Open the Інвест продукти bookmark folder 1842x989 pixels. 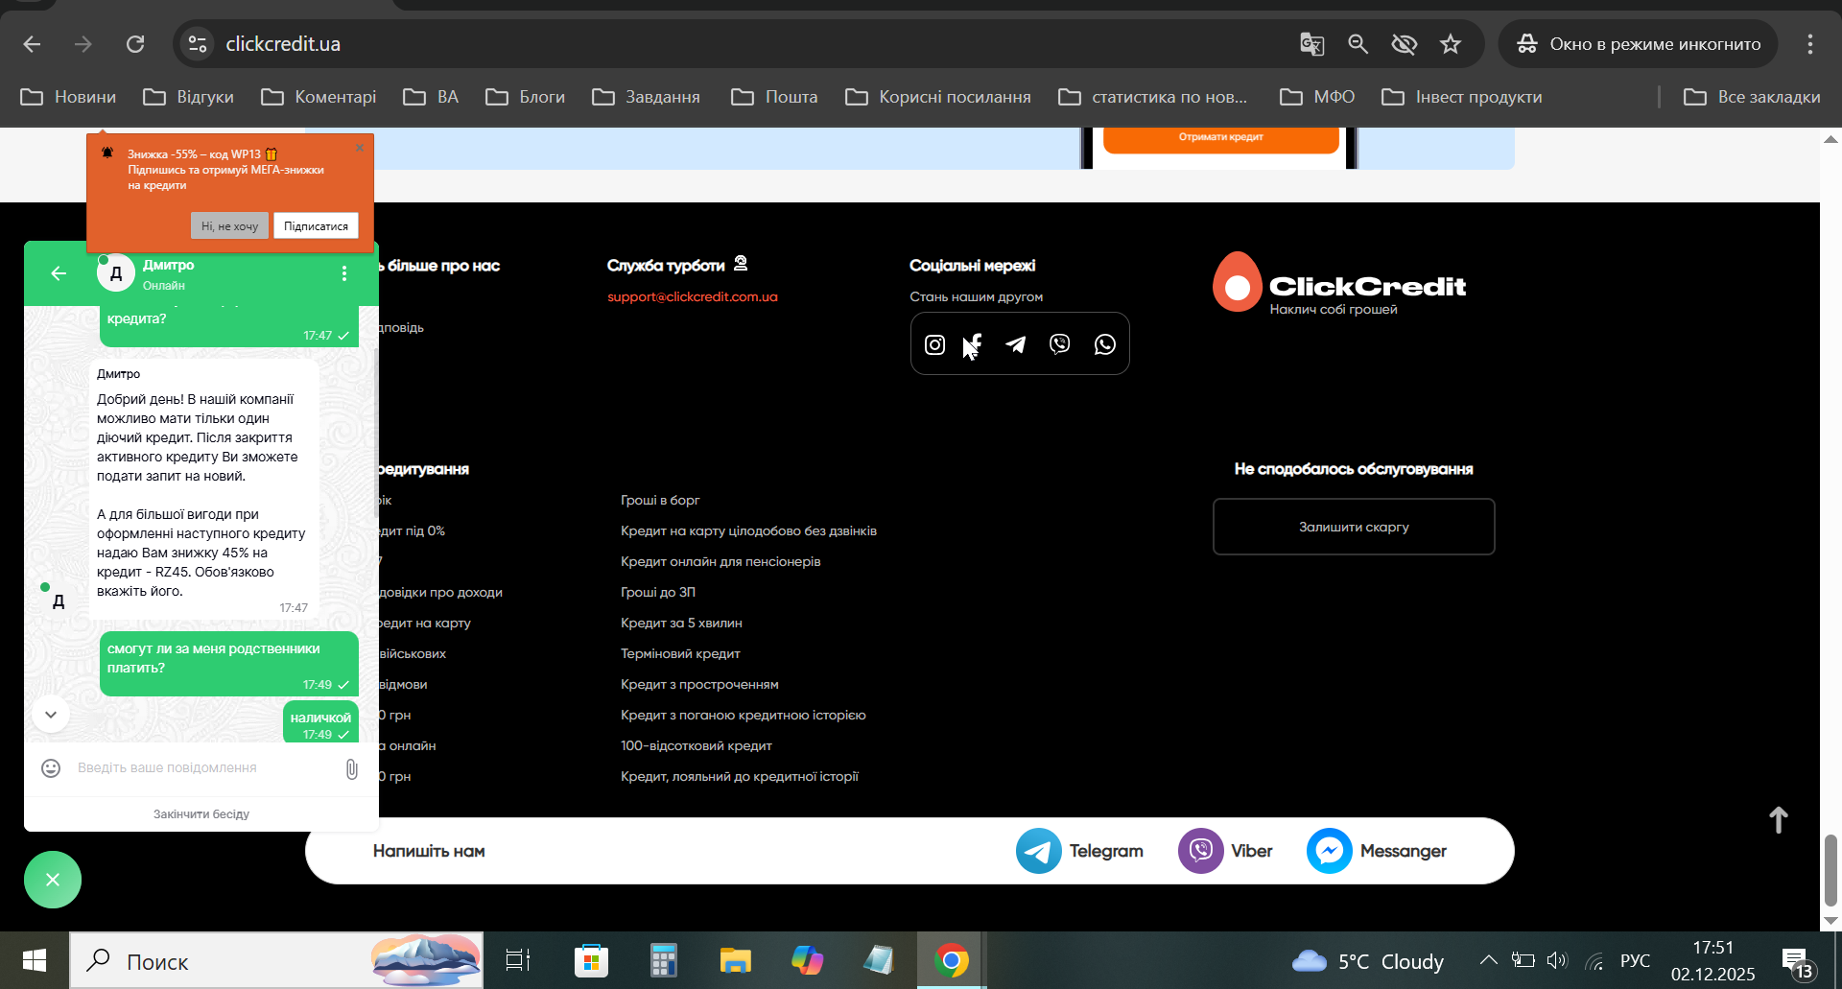(x=1461, y=97)
